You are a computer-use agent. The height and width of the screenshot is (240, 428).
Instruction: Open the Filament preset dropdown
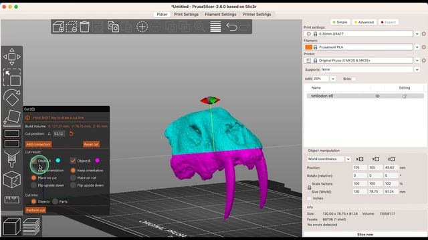point(417,47)
